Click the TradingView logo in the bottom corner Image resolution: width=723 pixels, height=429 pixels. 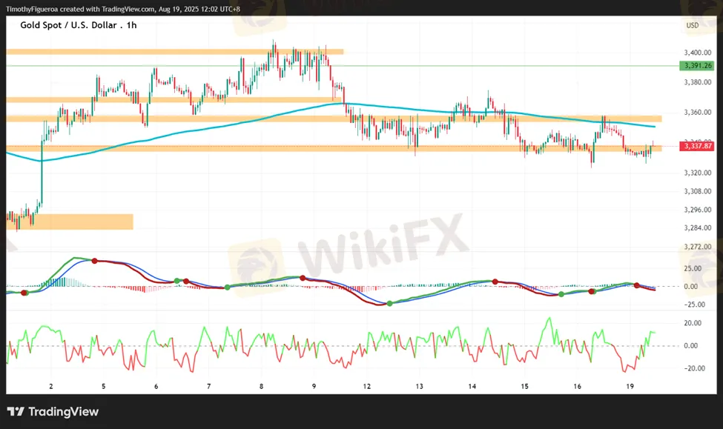pos(53,412)
